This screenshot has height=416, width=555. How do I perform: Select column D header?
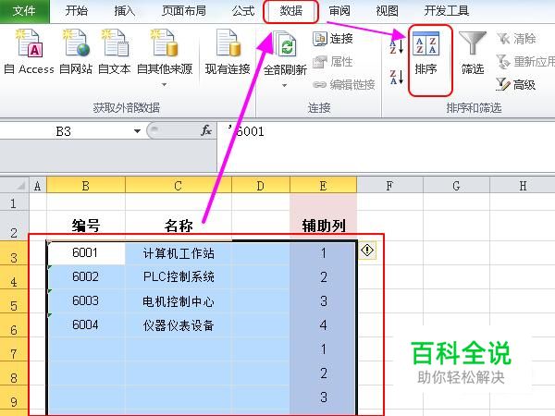261,186
